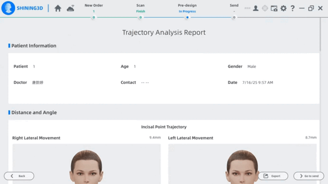Click the Scan progress marker dot

click(141, 17)
